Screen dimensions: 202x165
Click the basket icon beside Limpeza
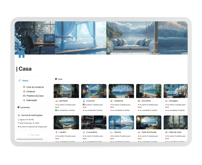coord(24,92)
